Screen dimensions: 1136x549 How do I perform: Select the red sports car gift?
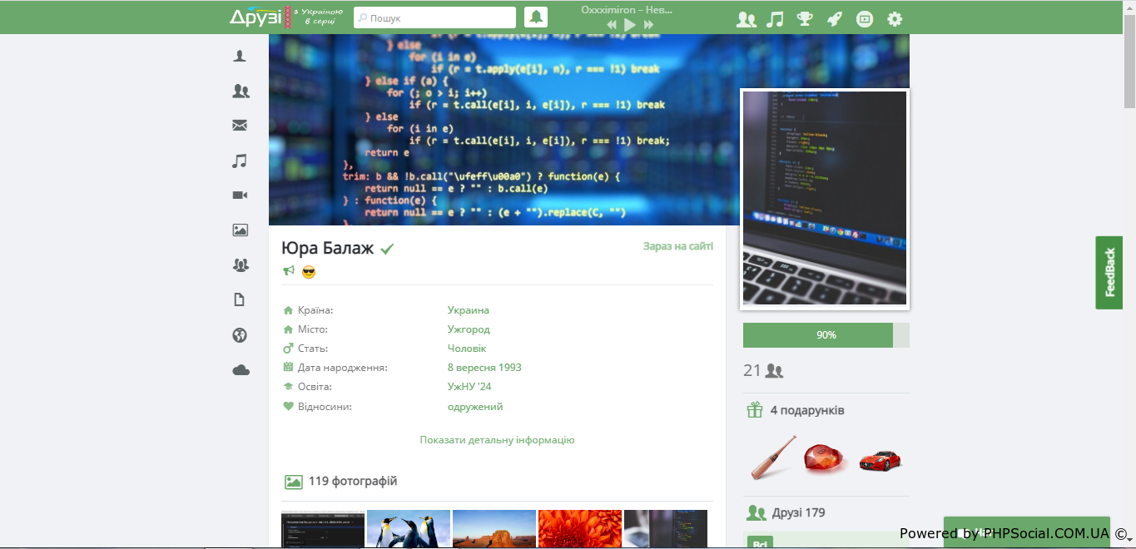(x=880, y=458)
